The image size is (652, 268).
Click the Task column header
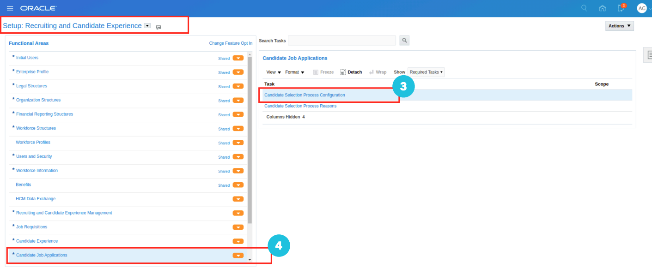click(x=269, y=84)
